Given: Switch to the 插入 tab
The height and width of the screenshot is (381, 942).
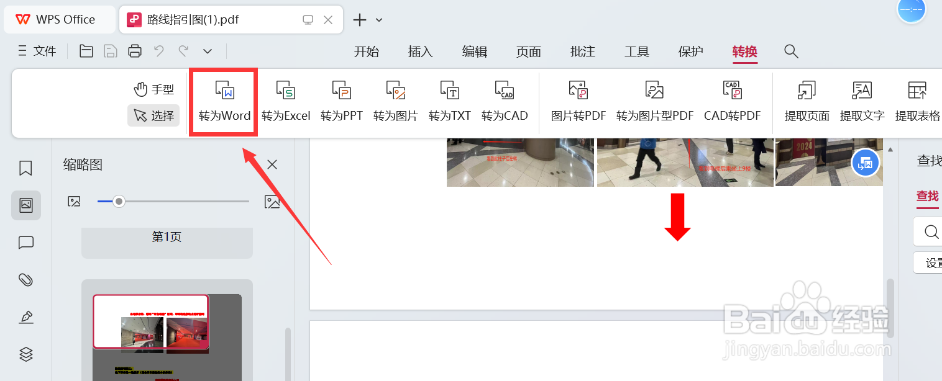Looking at the screenshot, I should (x=421, y=52).
